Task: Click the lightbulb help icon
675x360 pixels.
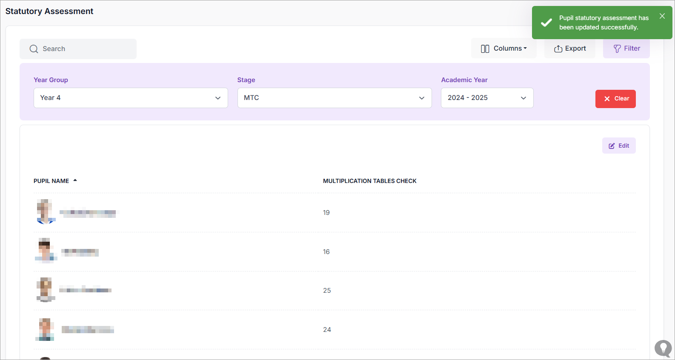Action: tap(663, 348)
